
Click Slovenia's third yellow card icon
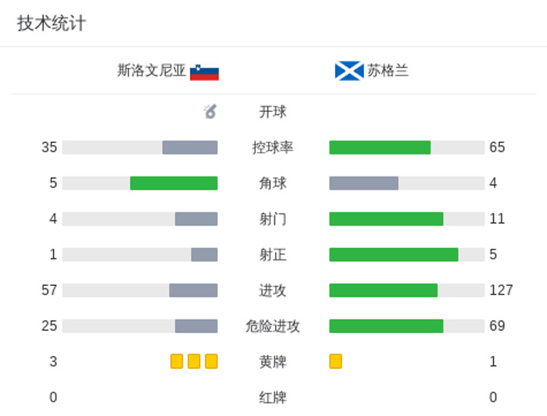click(211, 361)
